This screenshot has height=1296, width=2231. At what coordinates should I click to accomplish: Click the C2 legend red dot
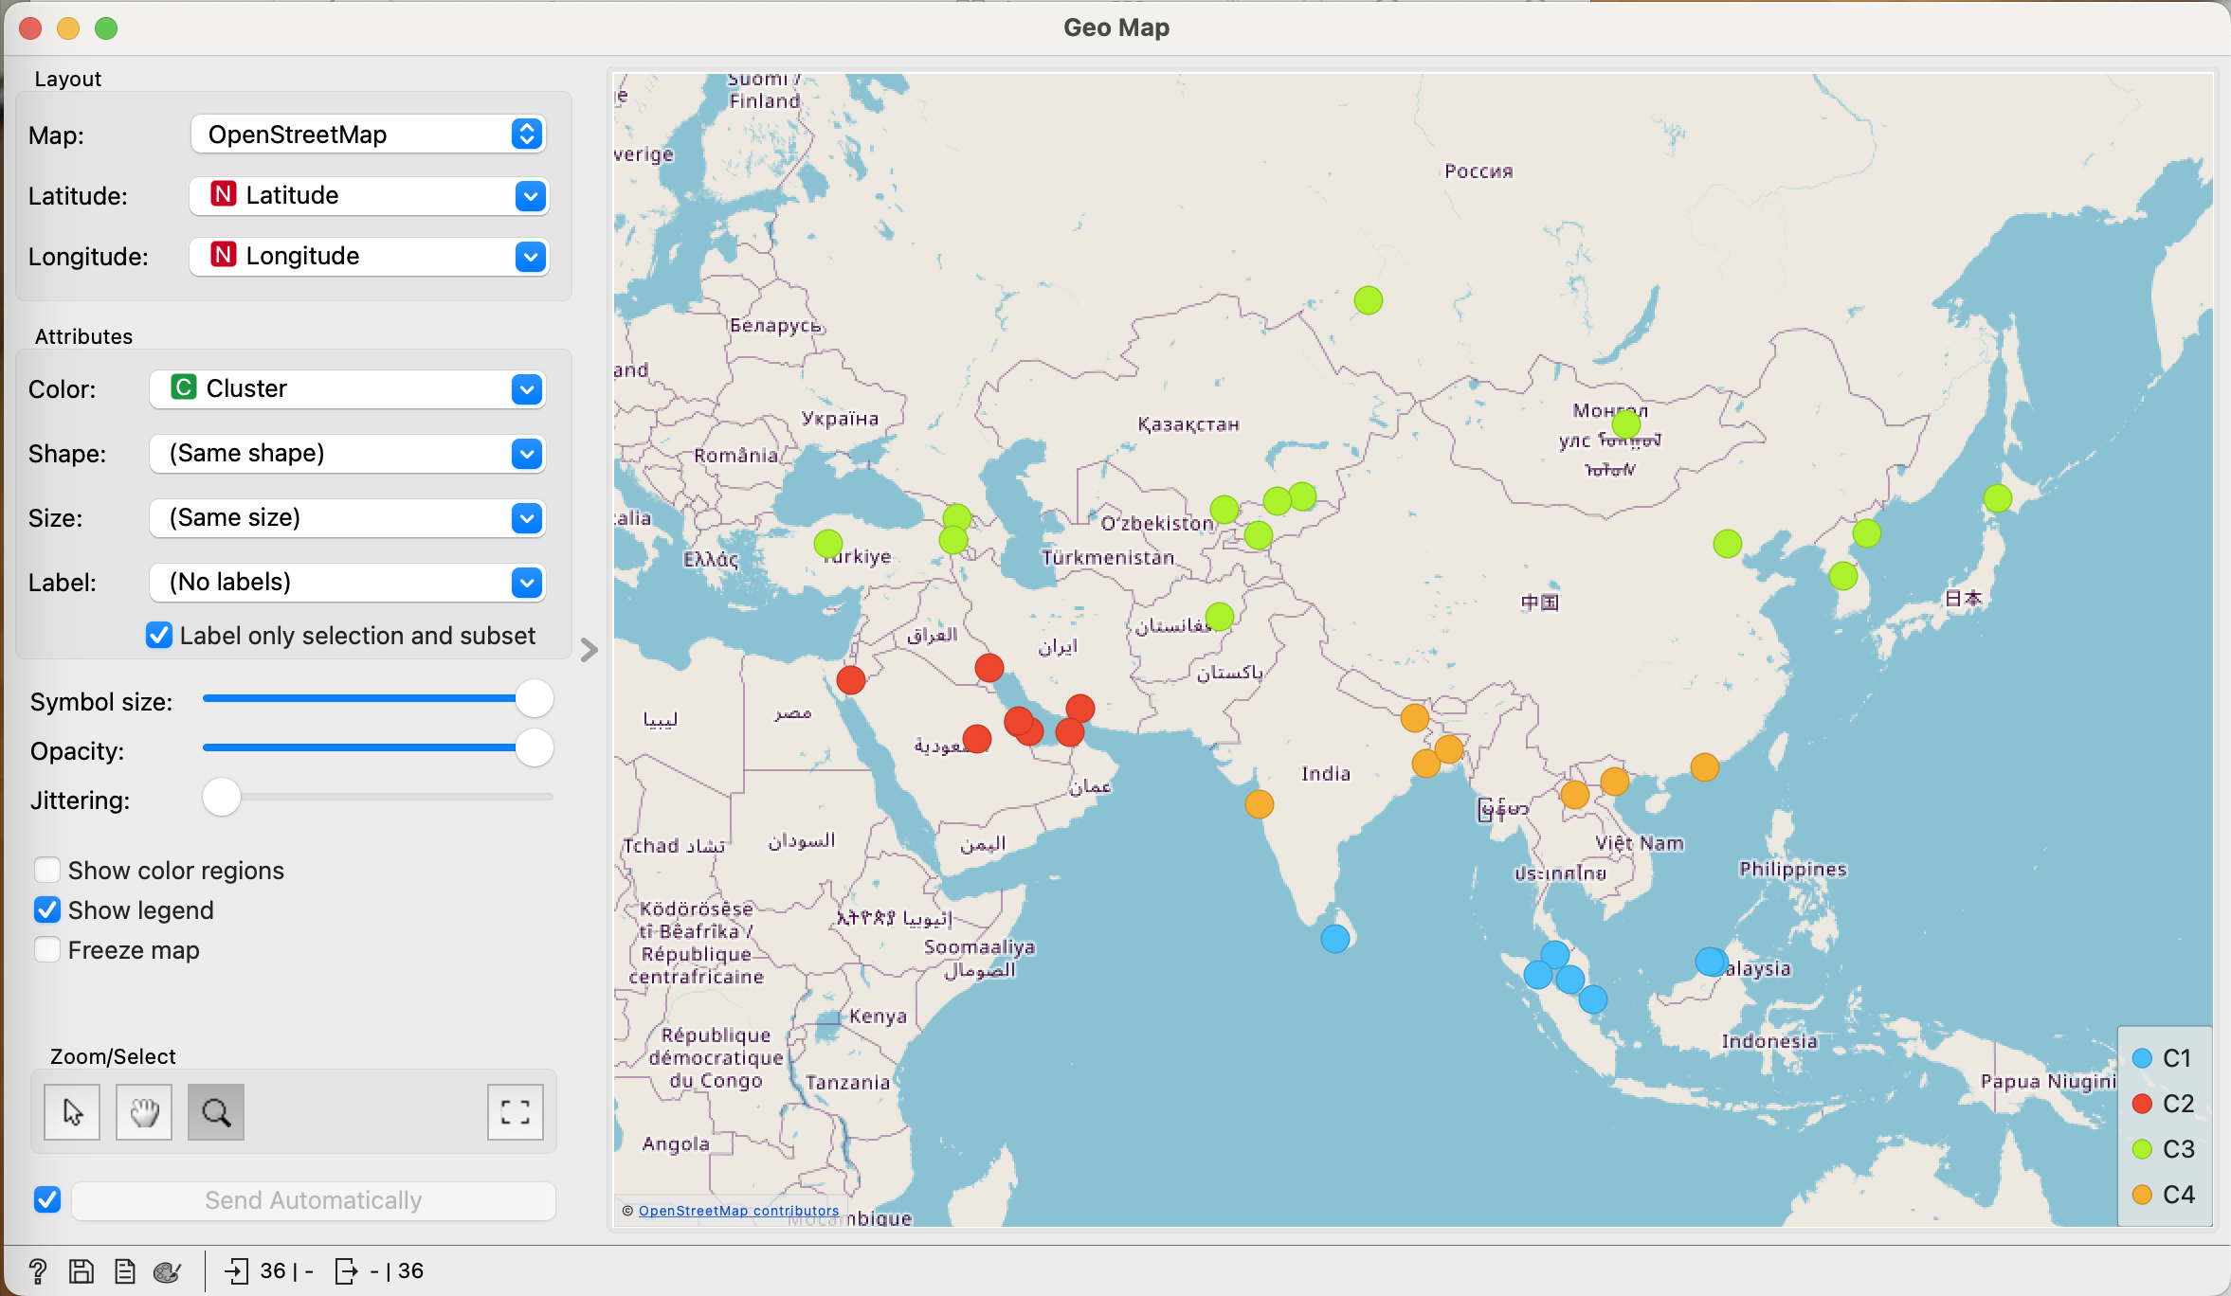pos(2142,1104)
